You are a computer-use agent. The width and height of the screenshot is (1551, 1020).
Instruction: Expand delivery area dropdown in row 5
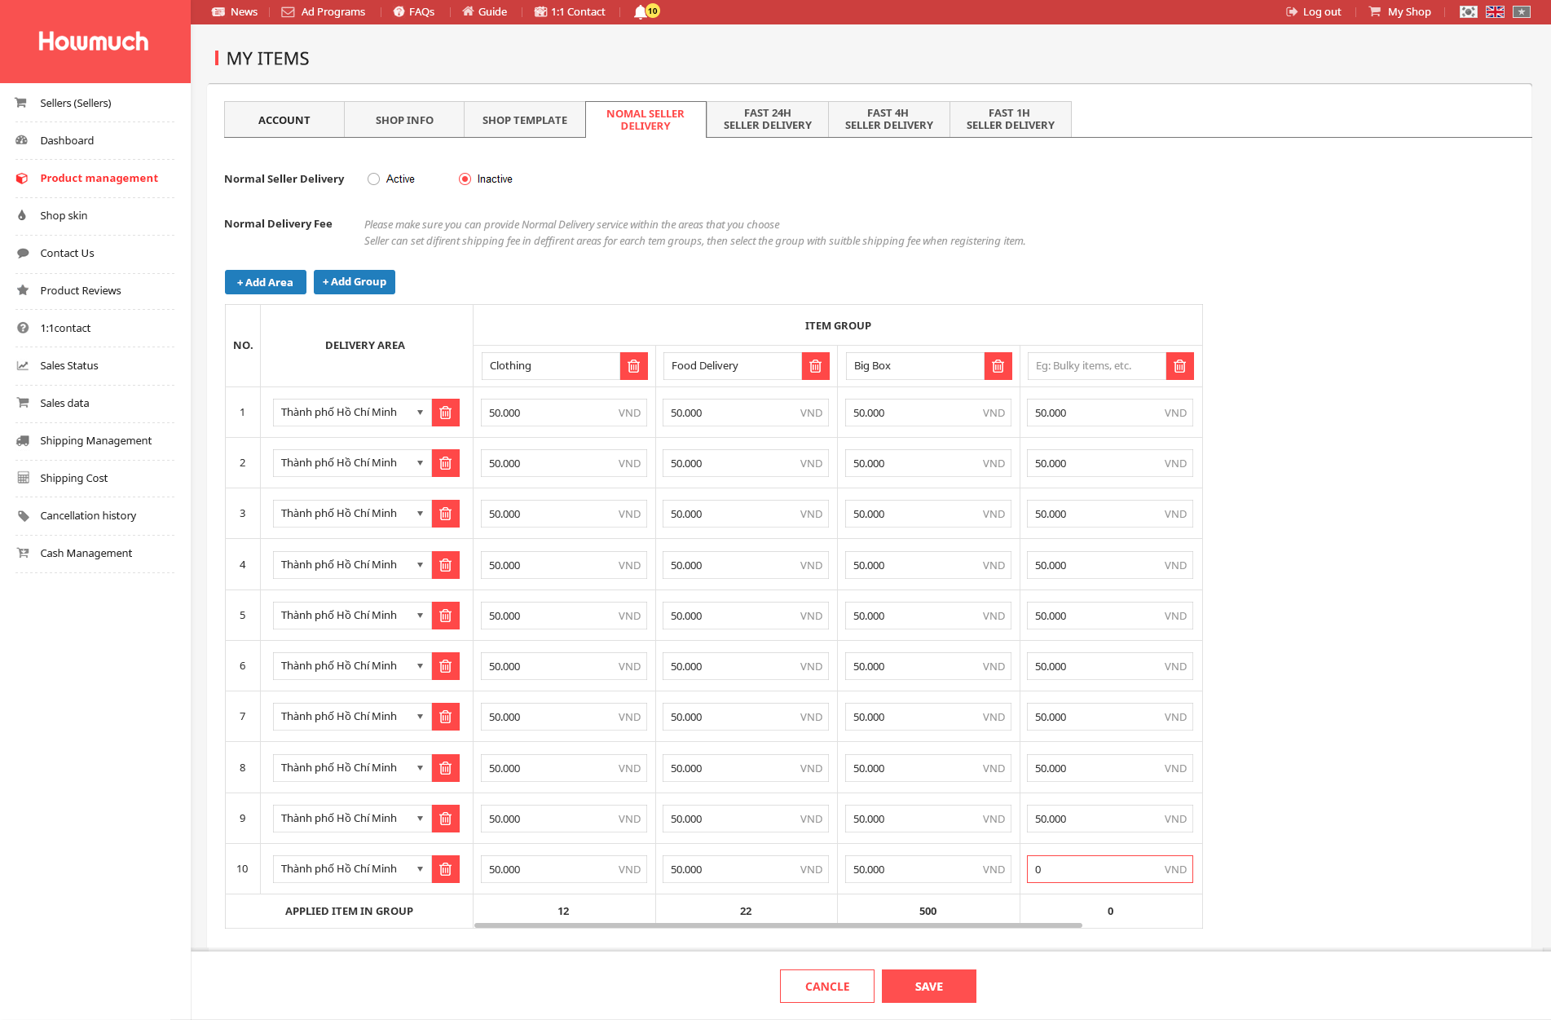coord(351,616)
